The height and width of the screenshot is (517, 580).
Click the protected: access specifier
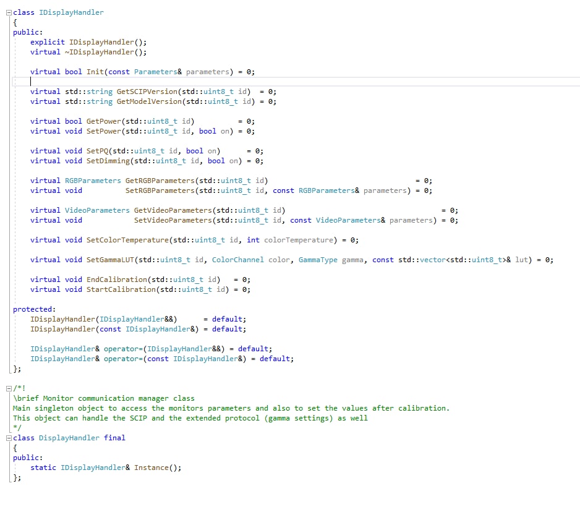(x=34, y=309)
